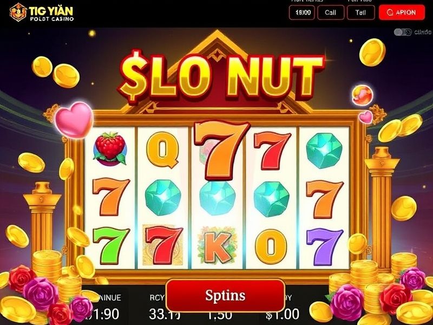Click the TIG YIAN casino logo

point(42,12)
